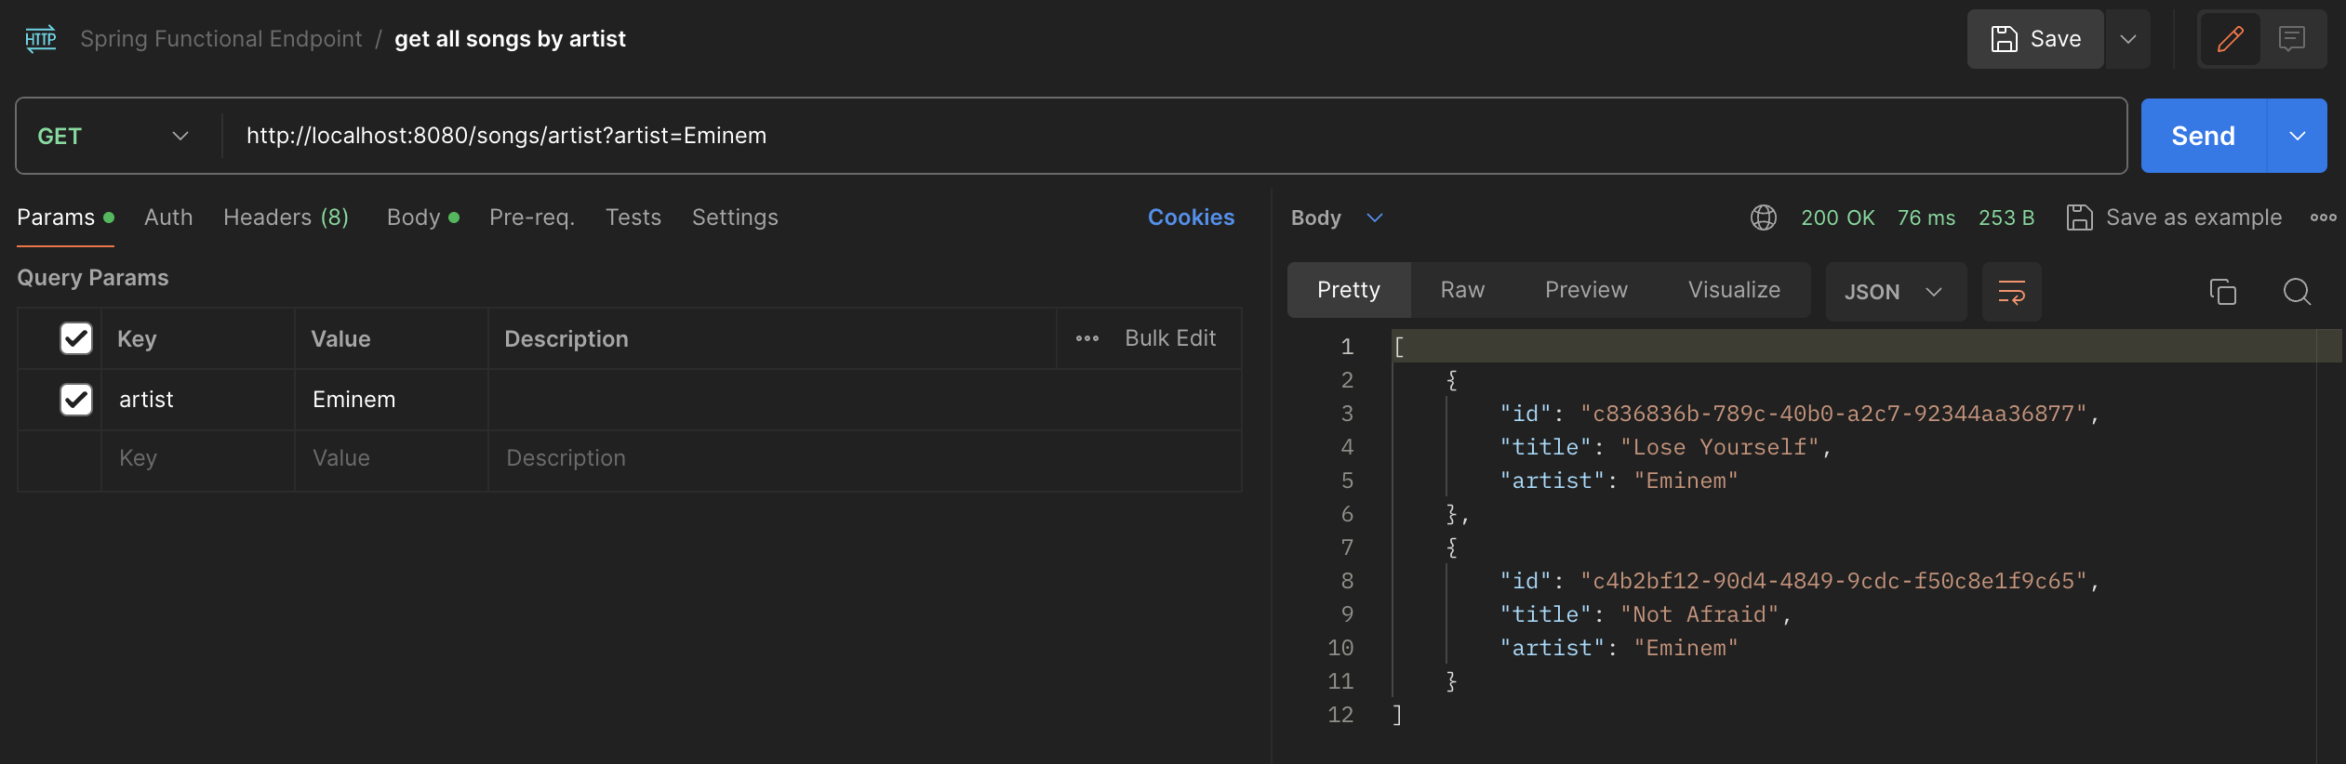The image size is (2346, 764).
Task: Click the request URL input field
Action: point(1116,136)
